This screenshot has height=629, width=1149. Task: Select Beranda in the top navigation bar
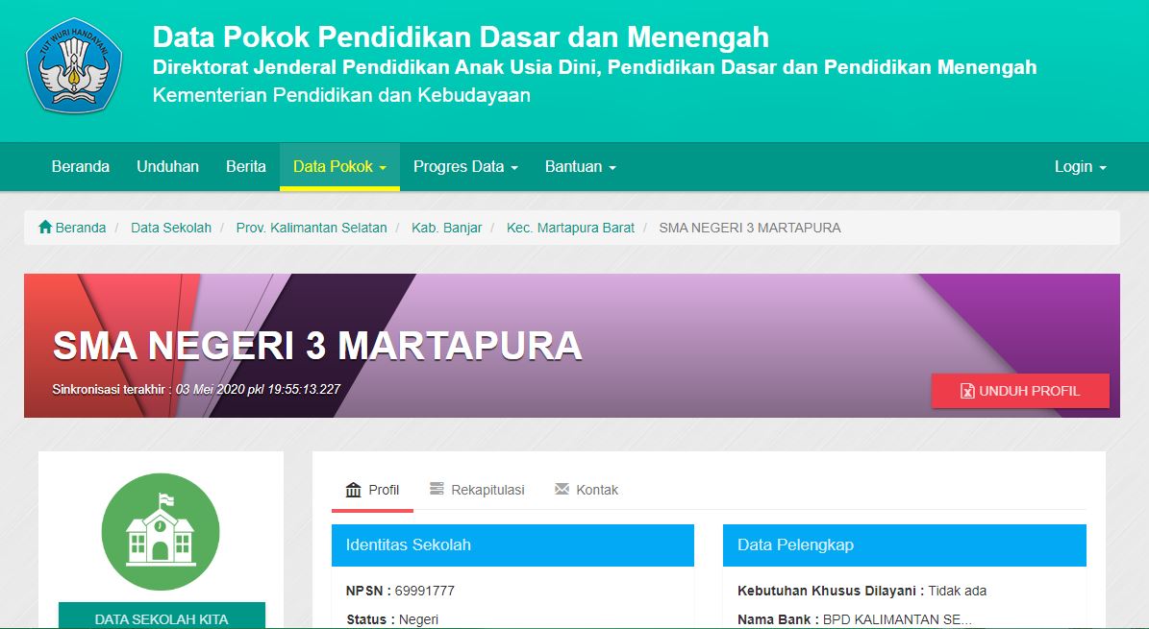(x=81, y=166)
